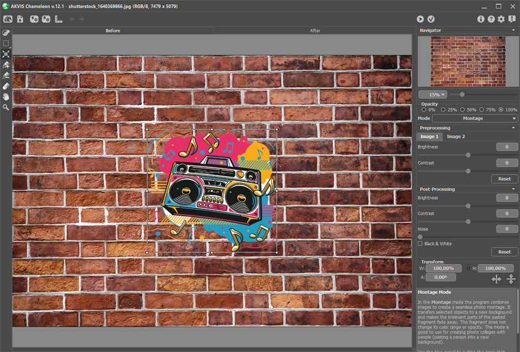
Task: Click the undo left arrow
Action: pos(72,19)
